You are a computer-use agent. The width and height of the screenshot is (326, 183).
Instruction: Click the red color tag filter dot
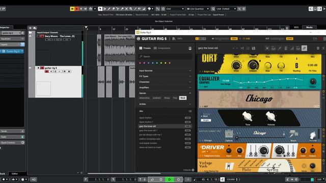pyautogui.click(x=140, y=63)
